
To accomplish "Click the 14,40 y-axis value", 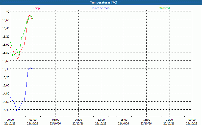I will point(6,110).
